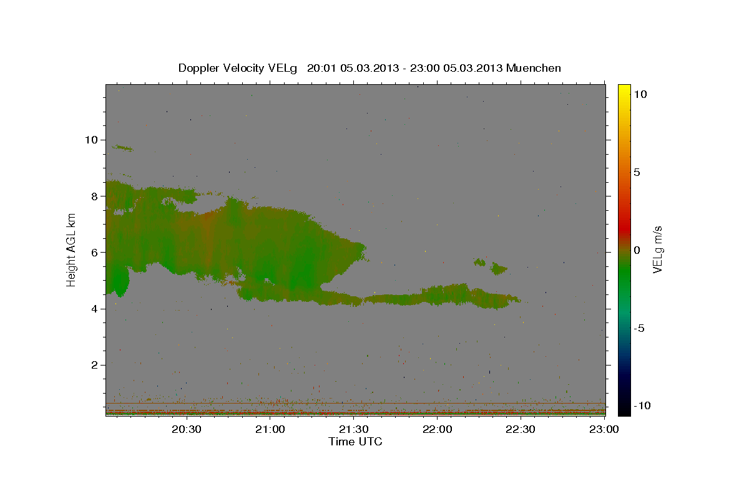This screenshot has height=499, width=749.
Task: Click the small cloud patch near 9.7 km
Action: point(122,148)
